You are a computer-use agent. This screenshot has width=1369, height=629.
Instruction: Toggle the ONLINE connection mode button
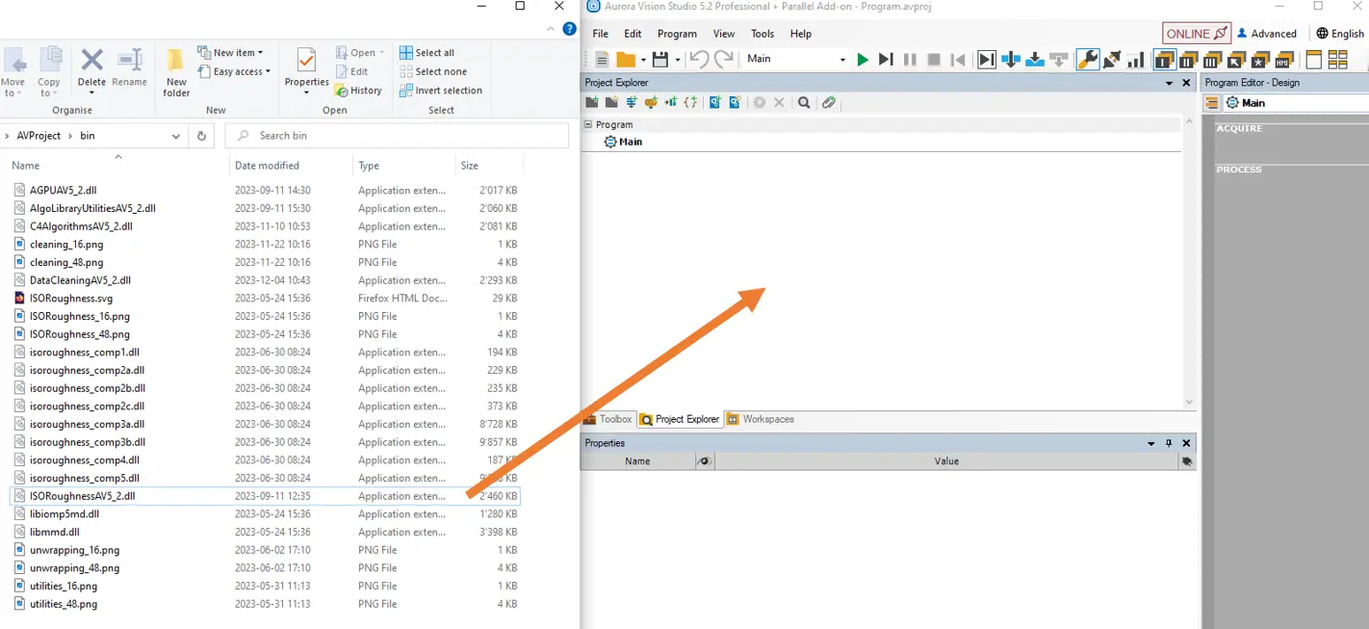click(1196, 34)
